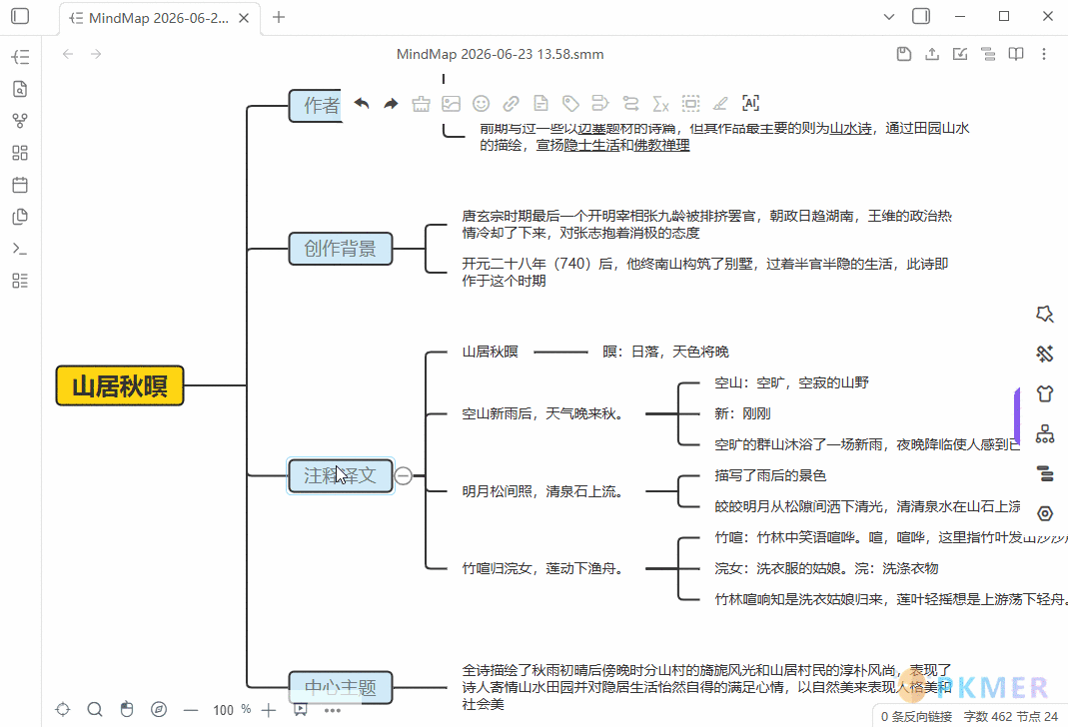Redo the last mind map action
This screenshot has width=1068, height=727.
tap(391, 104)
